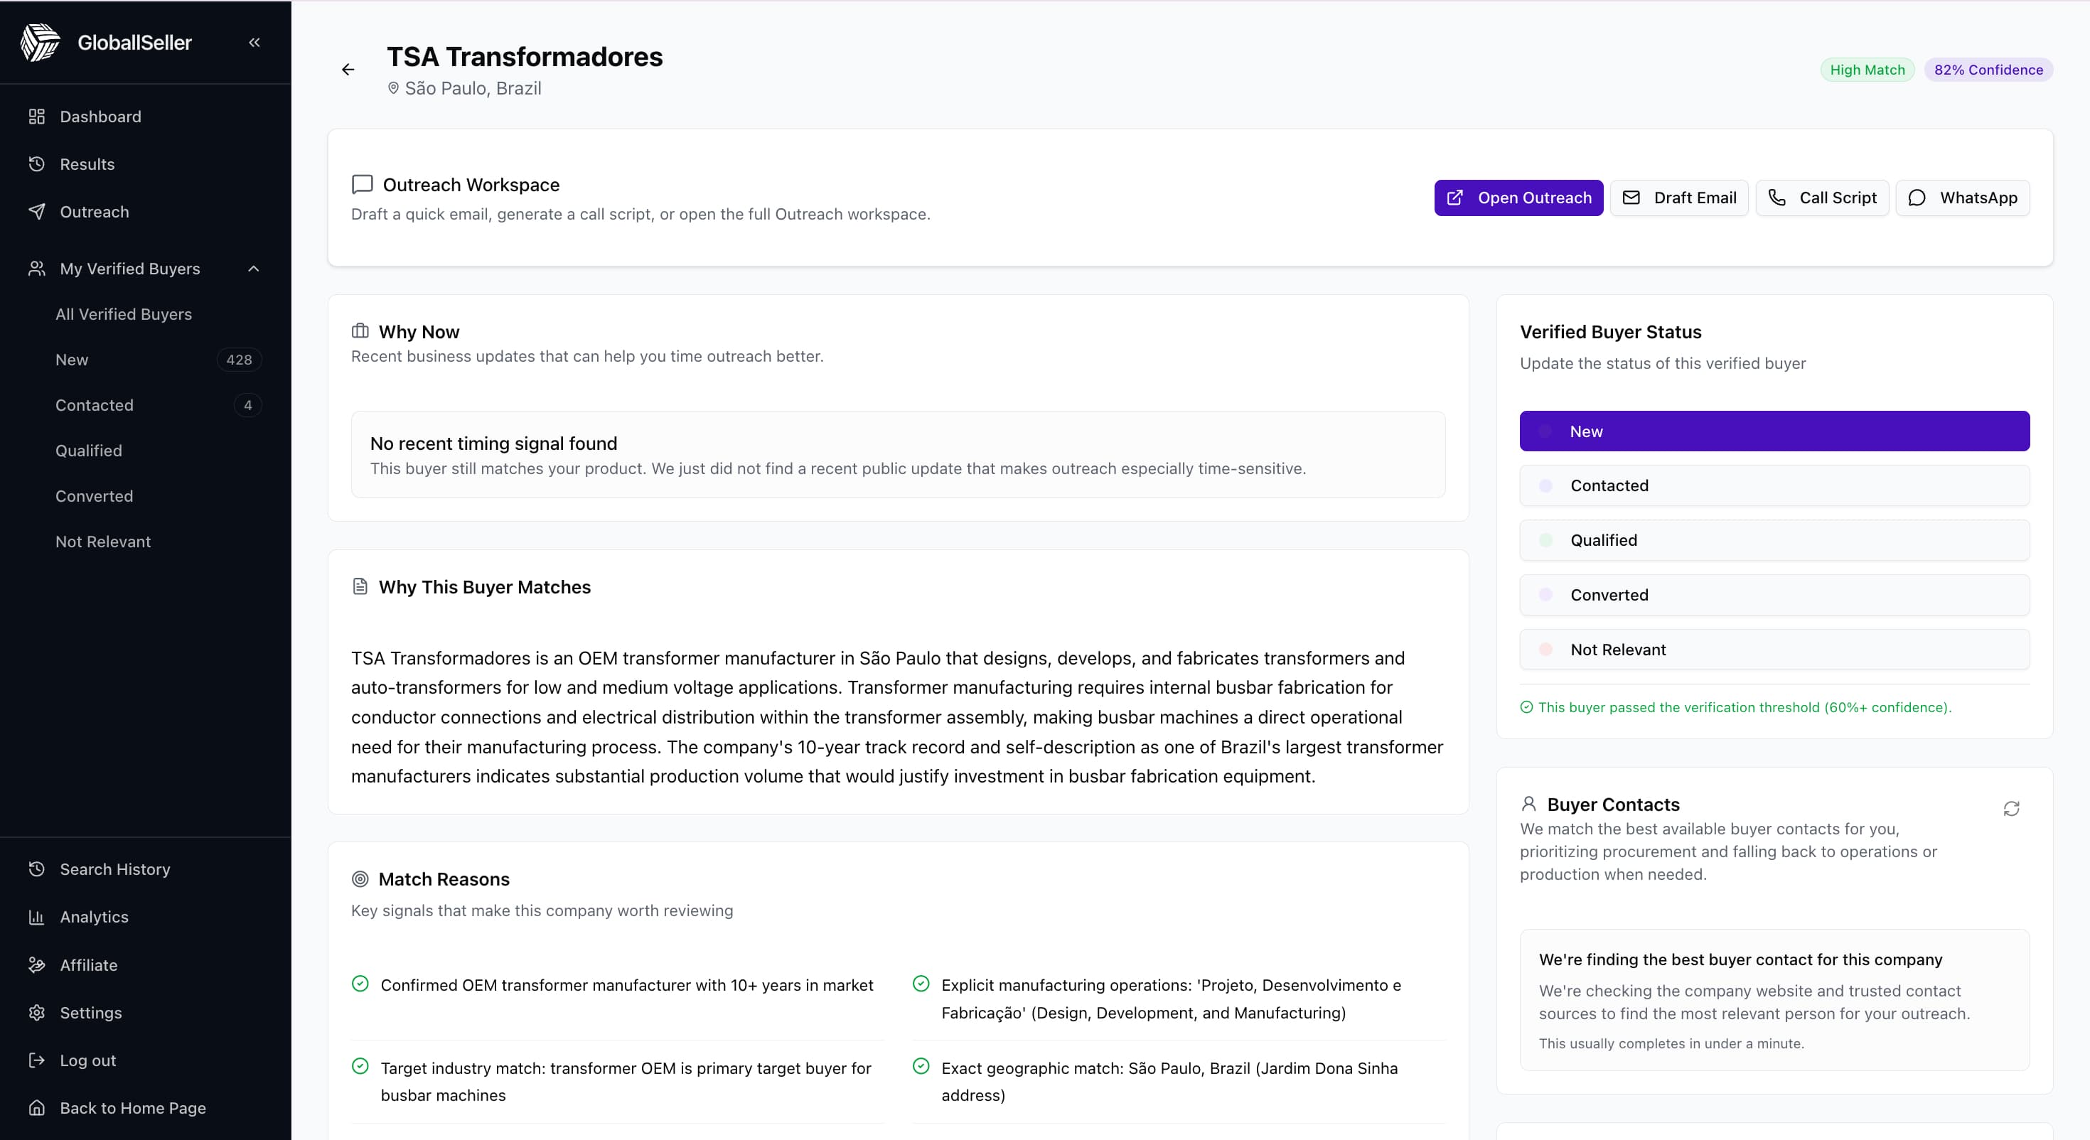This screenshot has width=2090, height=1140.
Task: Click the Buyer Contacts person icon
Action: coord(1528,804)
